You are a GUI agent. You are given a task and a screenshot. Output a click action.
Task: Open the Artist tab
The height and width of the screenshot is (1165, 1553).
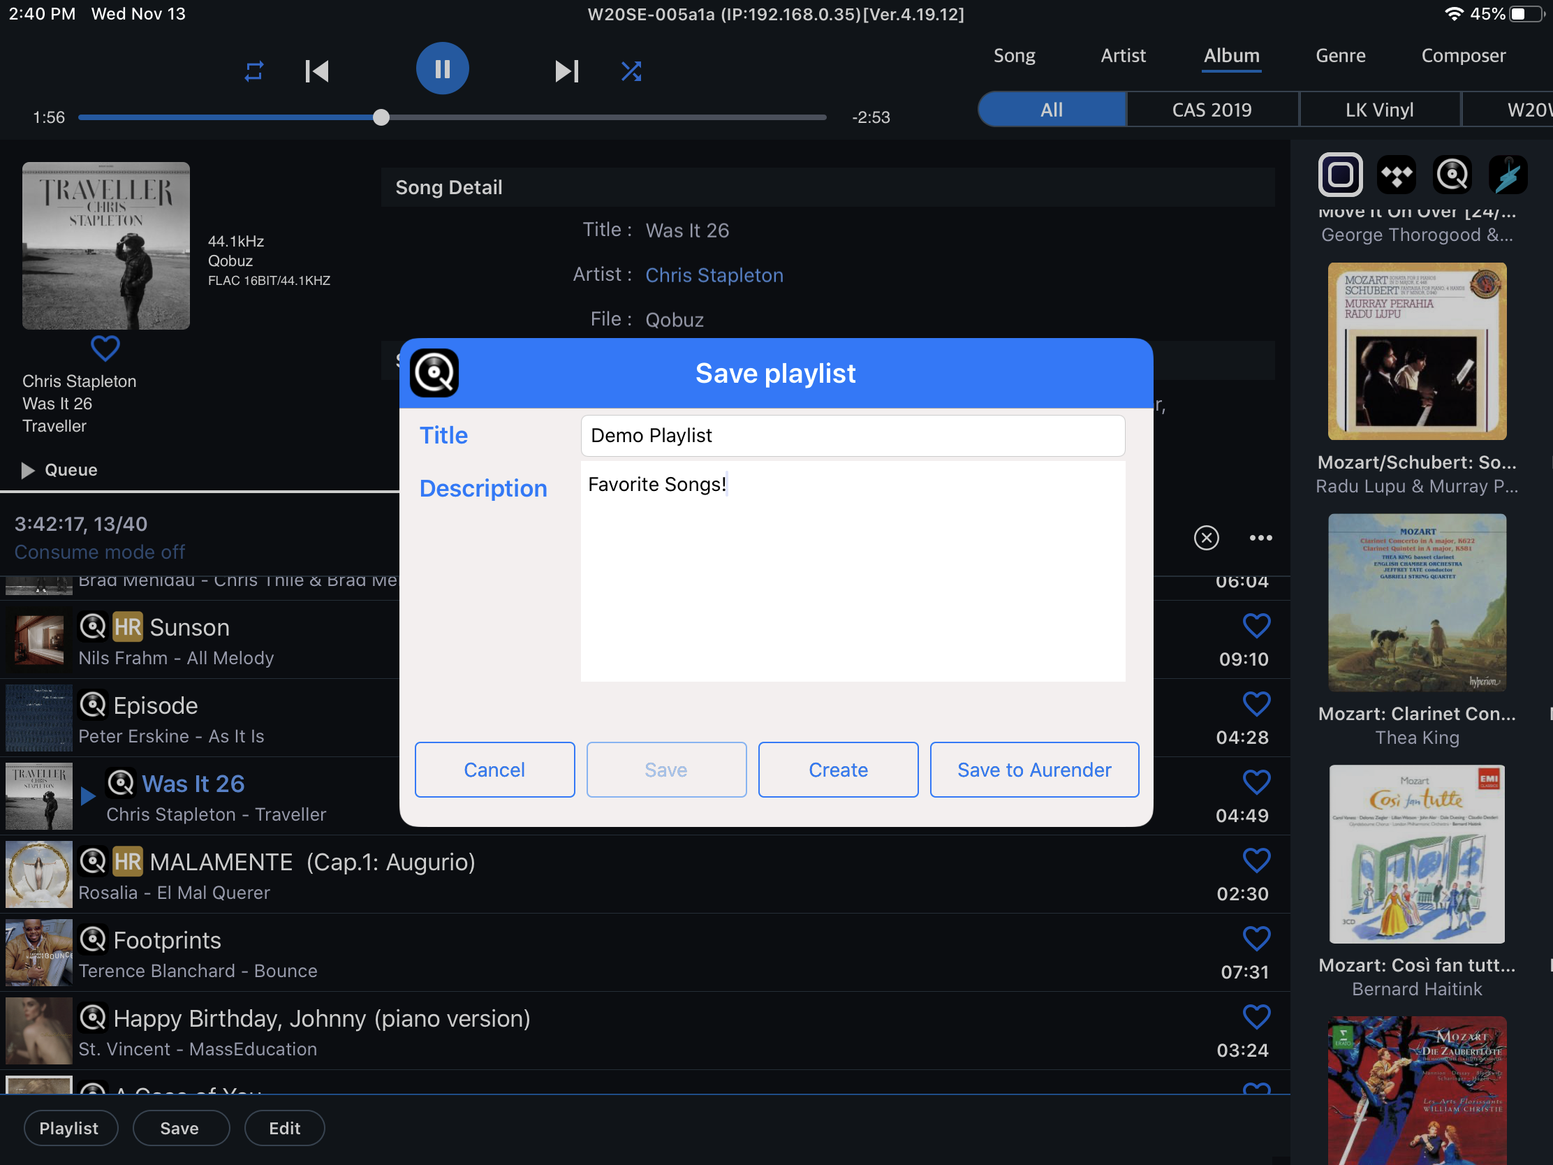[x=1123, y=55]
